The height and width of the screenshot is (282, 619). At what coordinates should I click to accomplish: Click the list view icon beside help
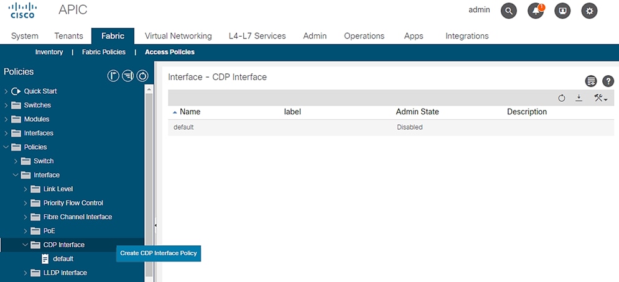click(x=591, y=81)
